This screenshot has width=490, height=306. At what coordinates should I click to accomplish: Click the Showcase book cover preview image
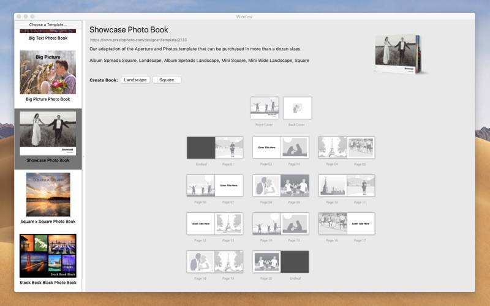pos(399,54)
